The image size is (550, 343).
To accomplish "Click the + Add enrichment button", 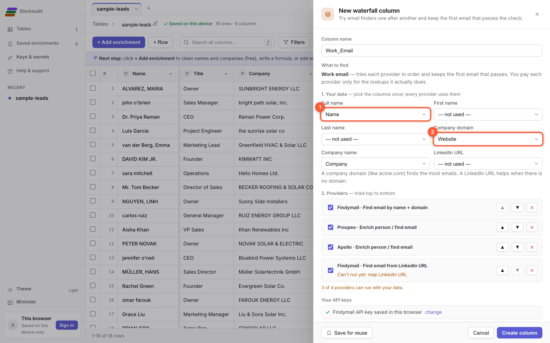I will click(119, 42).
